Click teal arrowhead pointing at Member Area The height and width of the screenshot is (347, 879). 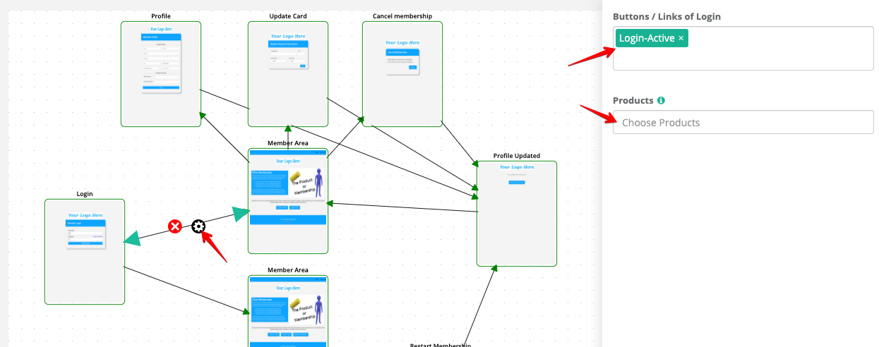(x=241, y=214)
